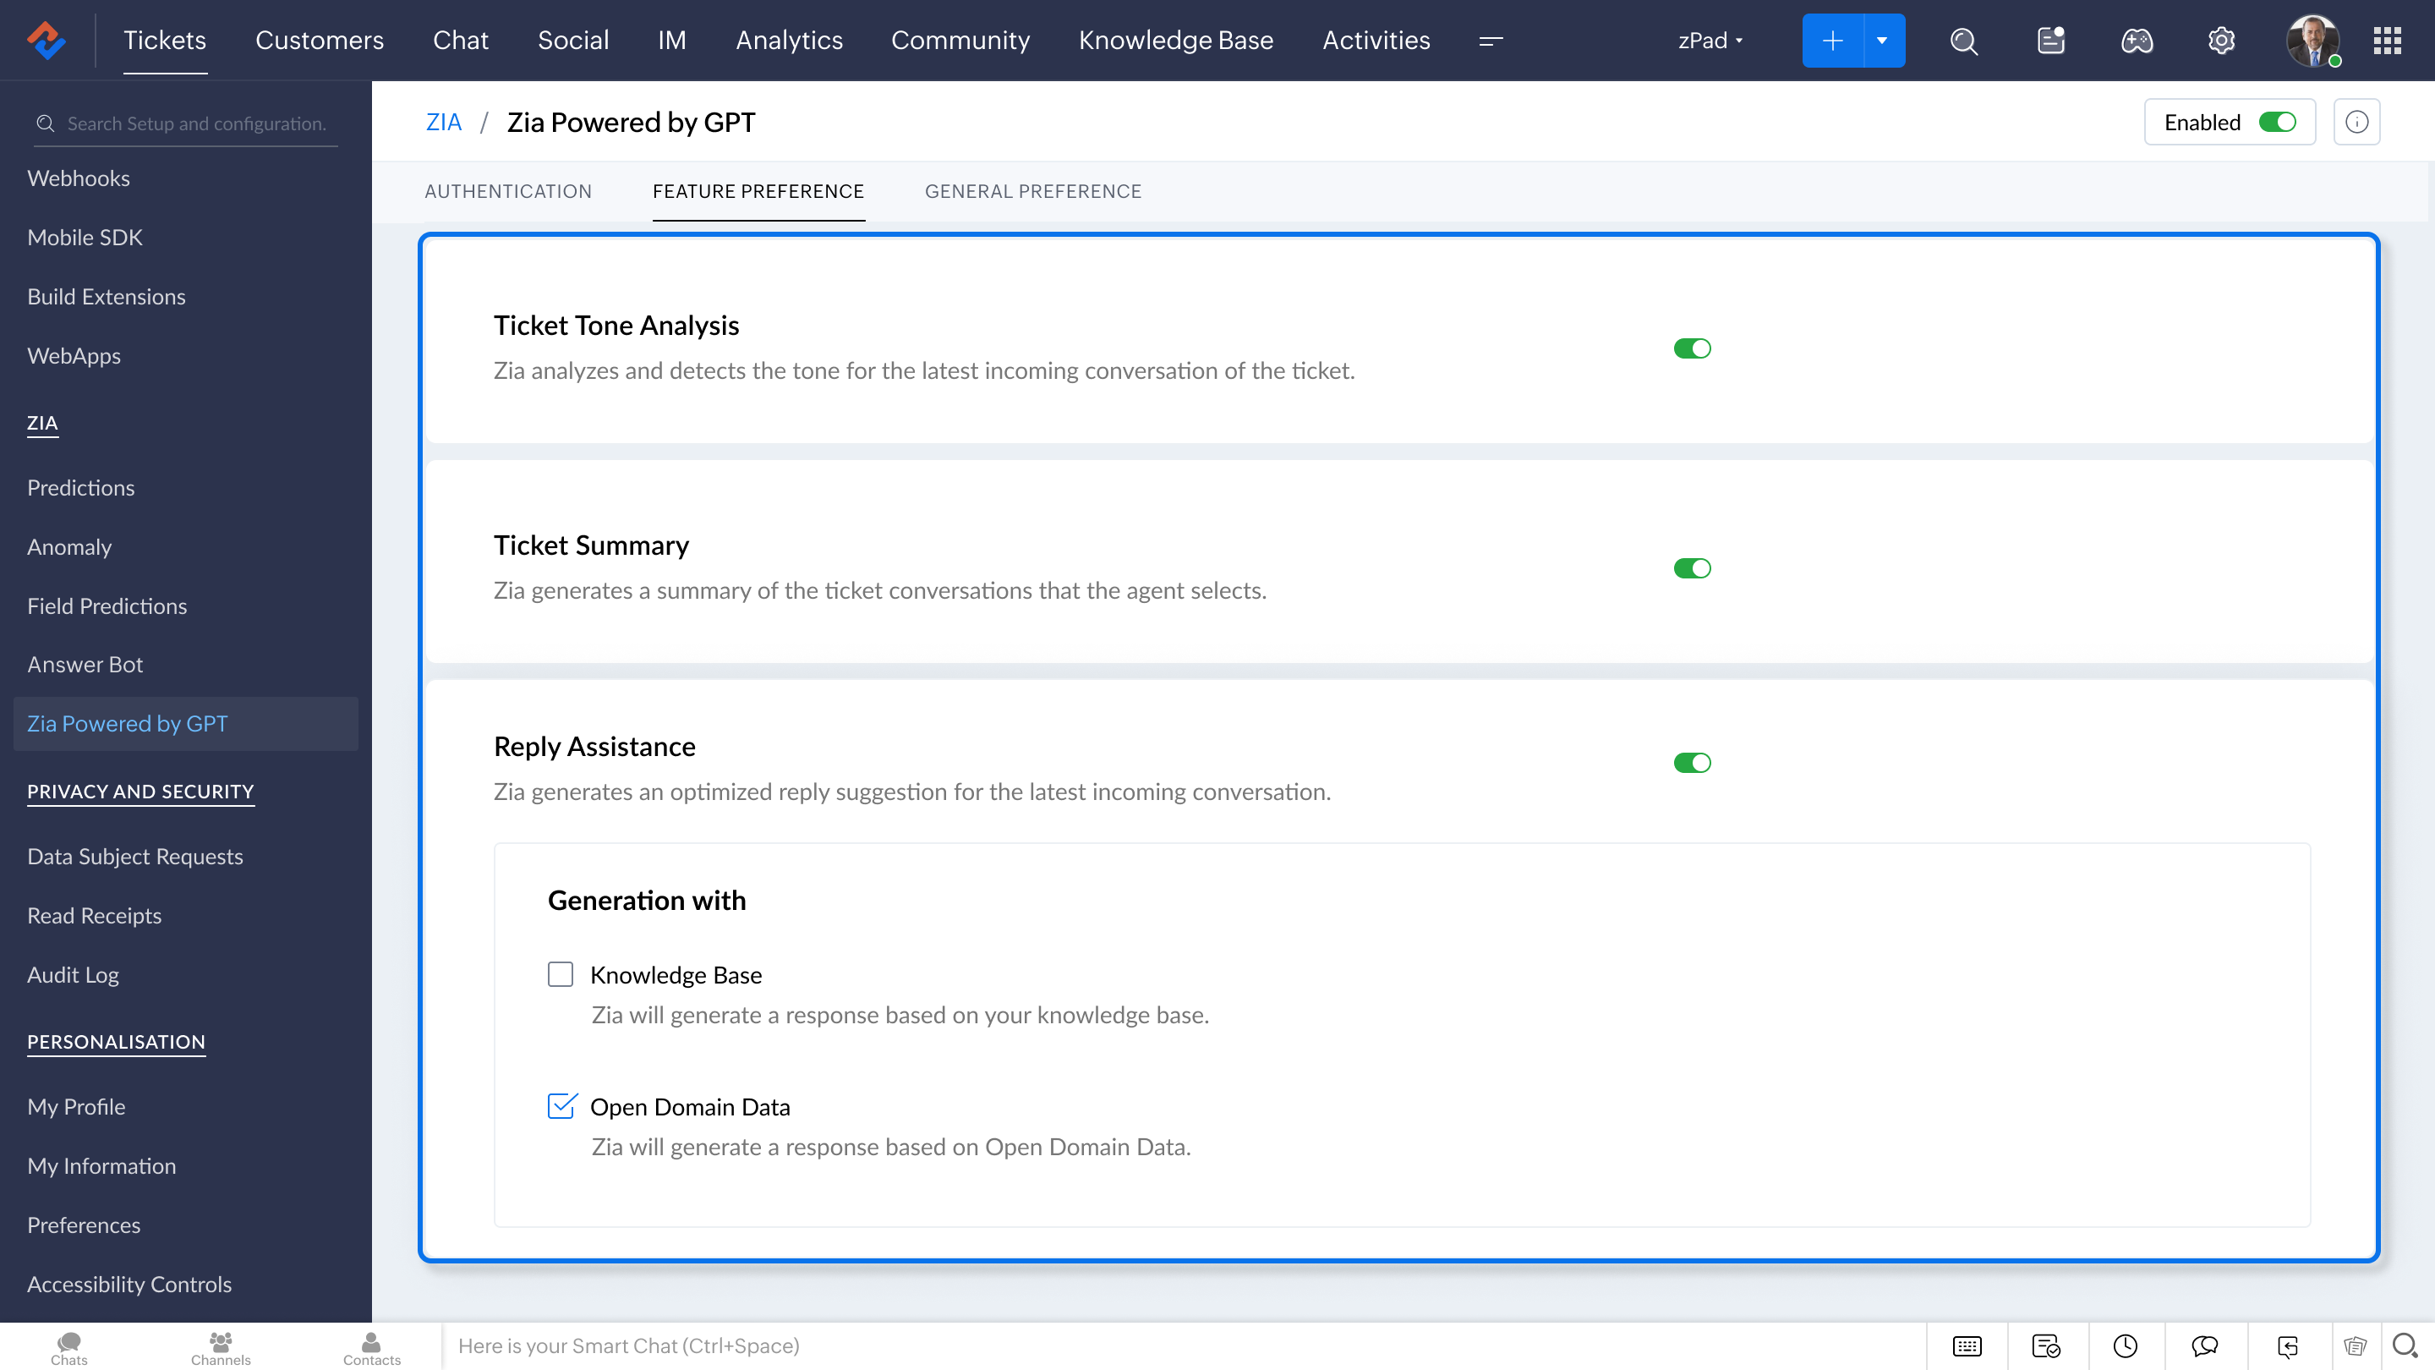Screen dimensions: 2435x1370
Task: Check the Knowledge Base checkbox
Action: (x=561, y=974)
